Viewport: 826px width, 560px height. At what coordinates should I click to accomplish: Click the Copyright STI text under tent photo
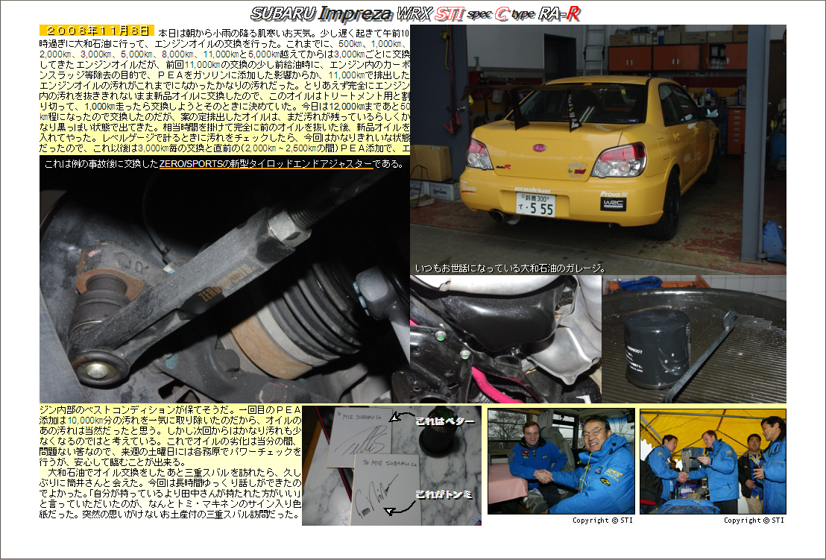[x=754, y=520]
